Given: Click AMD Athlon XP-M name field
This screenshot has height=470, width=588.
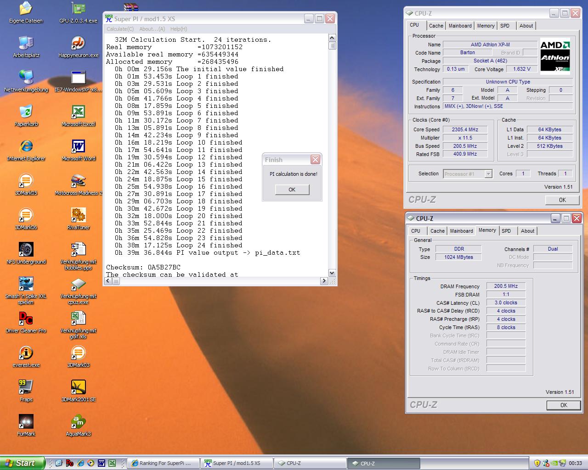Looking at the screenshot, I should click(490, 45).
